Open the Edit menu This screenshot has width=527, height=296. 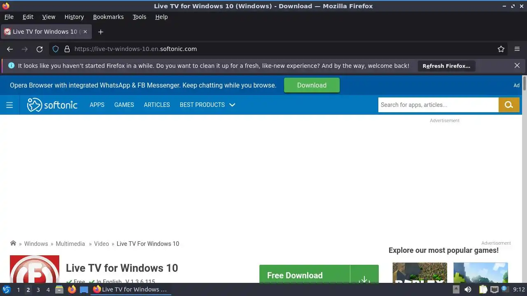(x=28, y=17)
